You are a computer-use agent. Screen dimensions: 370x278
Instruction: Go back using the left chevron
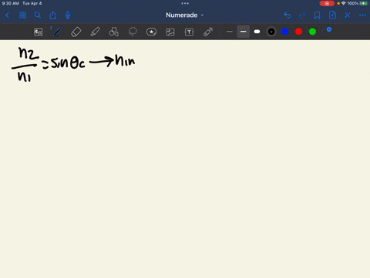point(8,15)
